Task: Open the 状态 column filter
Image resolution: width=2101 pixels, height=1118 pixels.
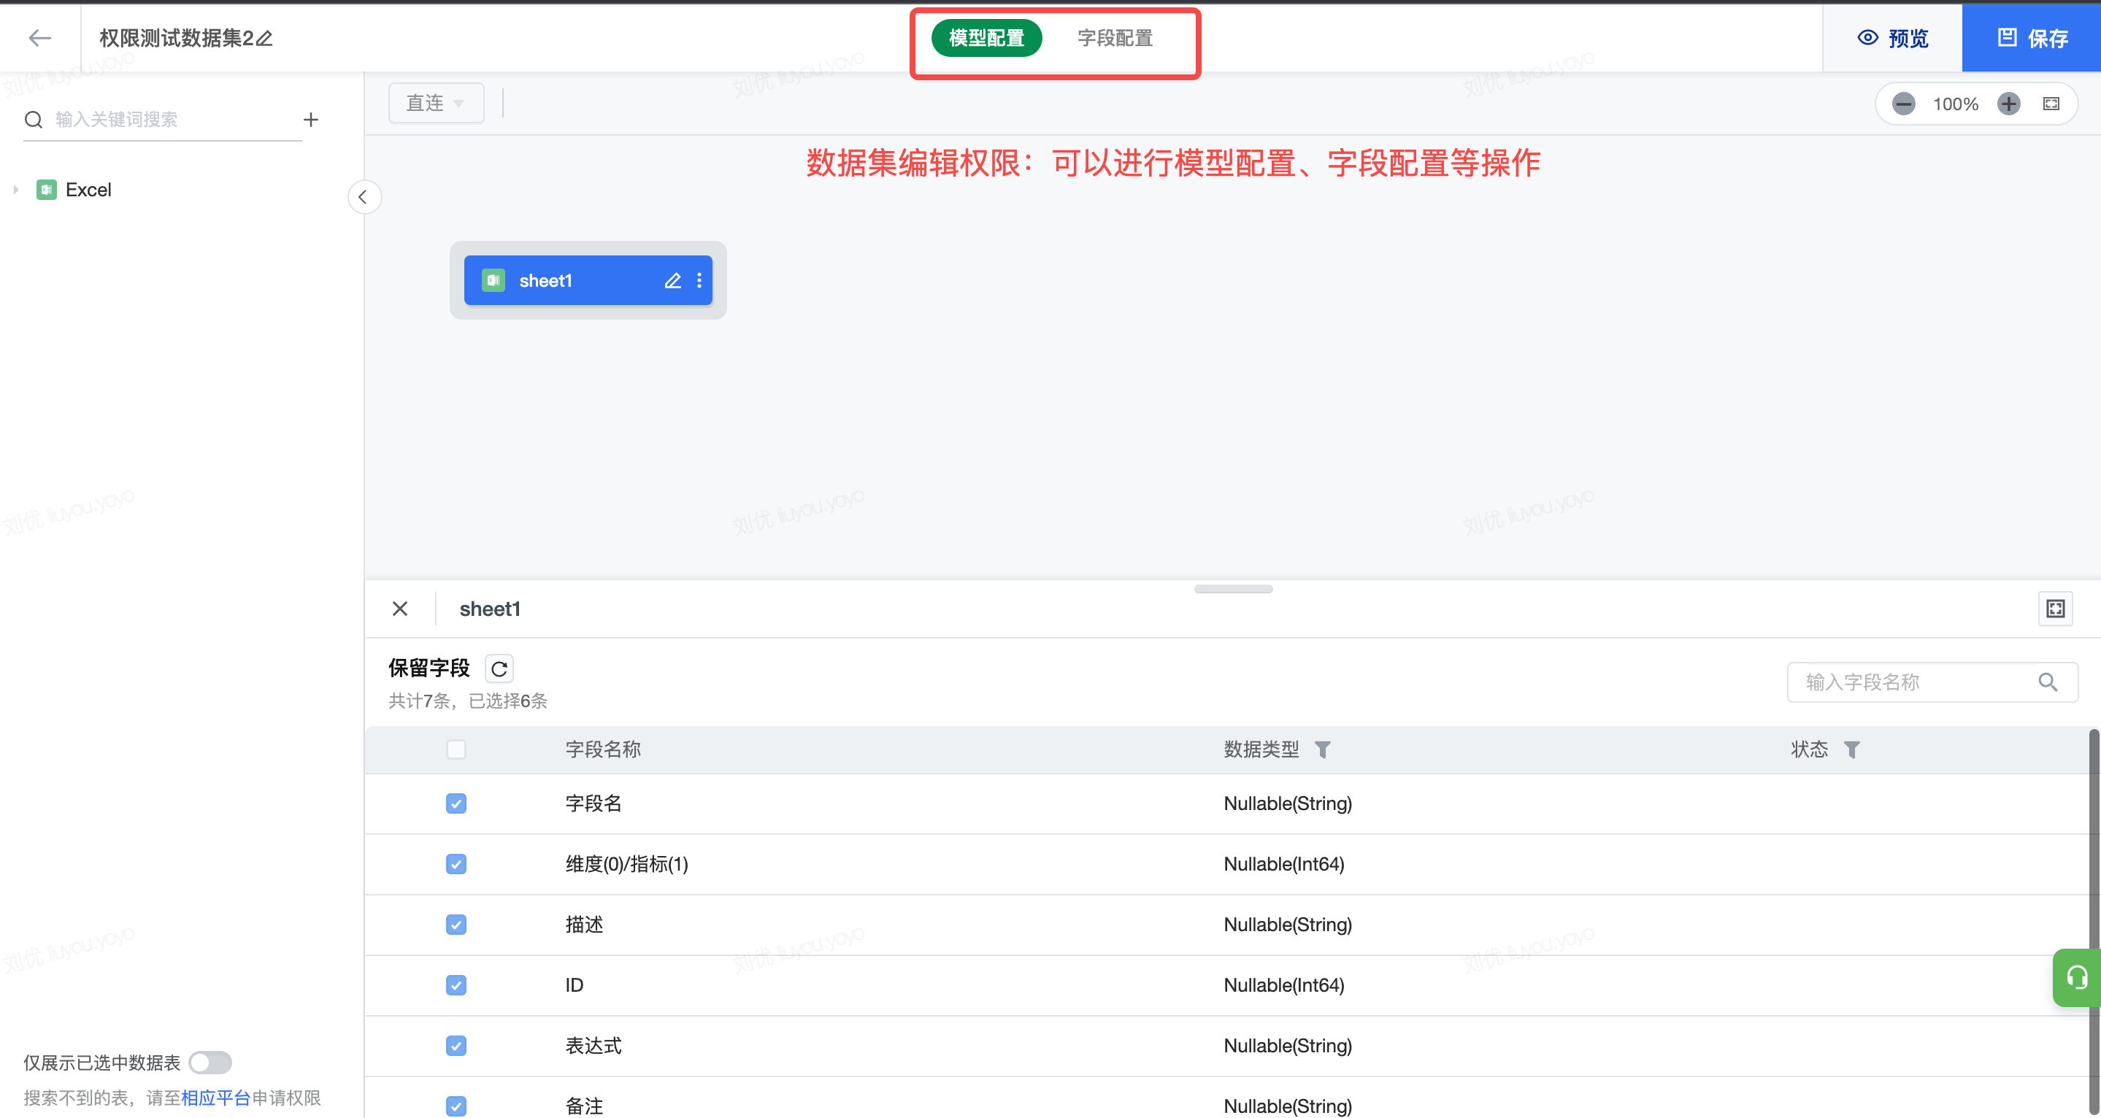Action: (x=1852, y=749)
